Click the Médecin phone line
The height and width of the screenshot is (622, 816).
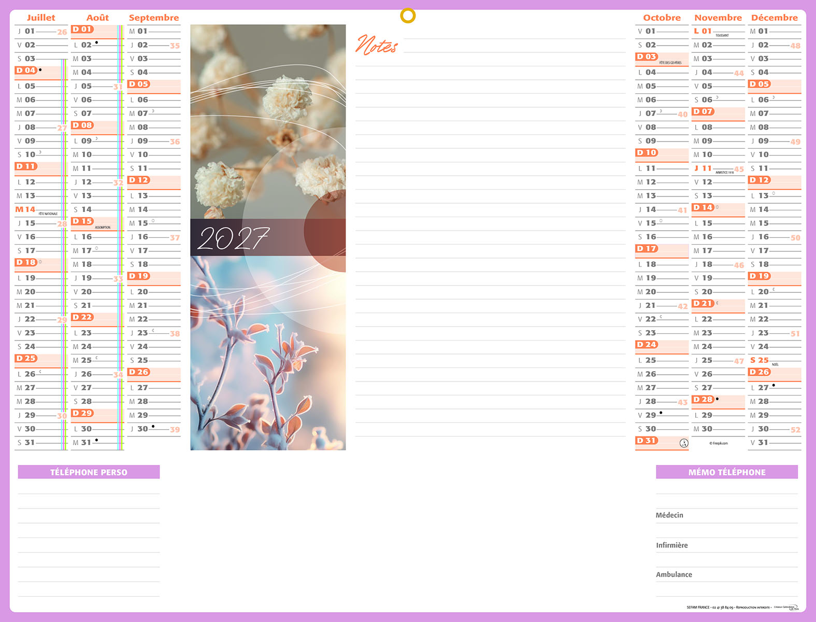tap(726, 515)
